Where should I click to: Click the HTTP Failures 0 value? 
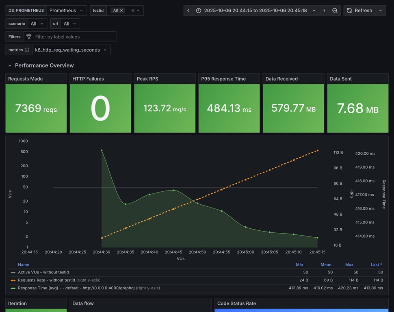point(100,108)
